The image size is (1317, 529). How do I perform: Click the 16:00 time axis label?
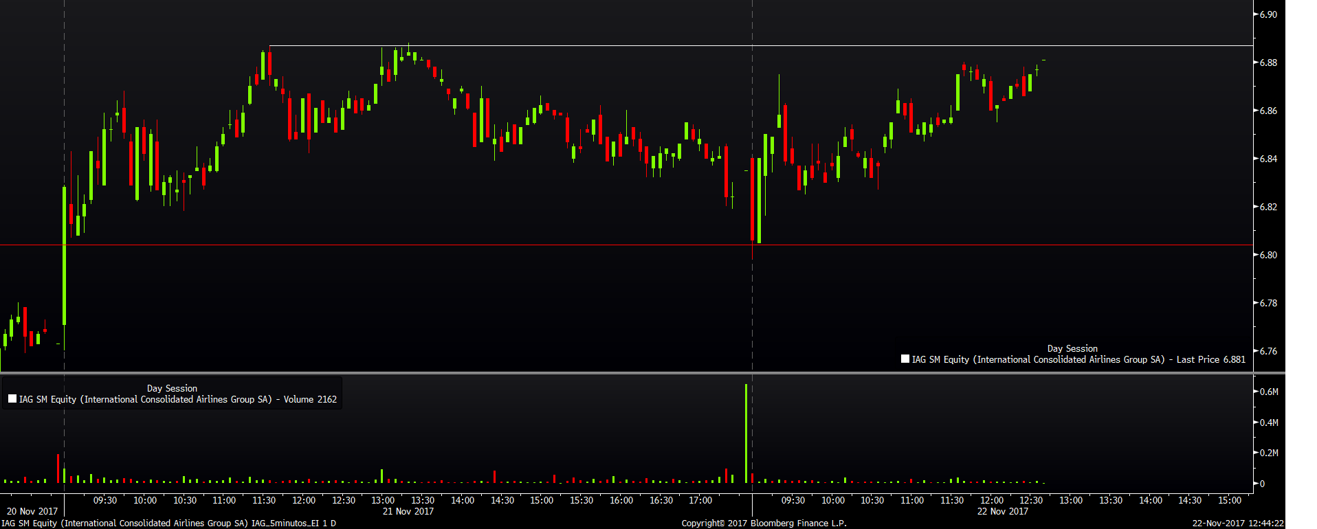621,500
